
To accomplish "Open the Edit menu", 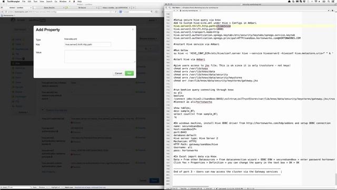I will (29, 1).
